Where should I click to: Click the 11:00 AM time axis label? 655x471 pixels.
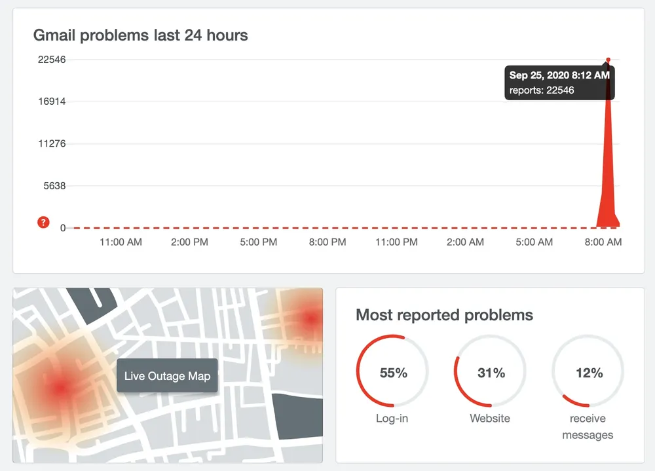coord(121,242)
